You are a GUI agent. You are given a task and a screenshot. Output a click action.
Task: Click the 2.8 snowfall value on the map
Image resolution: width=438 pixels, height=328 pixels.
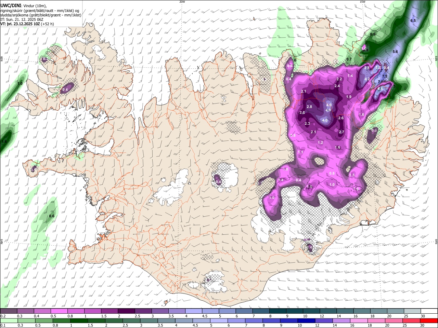pyautogui.click(x=309, y=107)
